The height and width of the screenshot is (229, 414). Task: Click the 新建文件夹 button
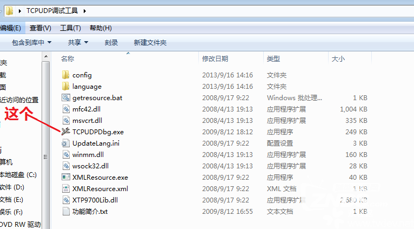[150, 42]
